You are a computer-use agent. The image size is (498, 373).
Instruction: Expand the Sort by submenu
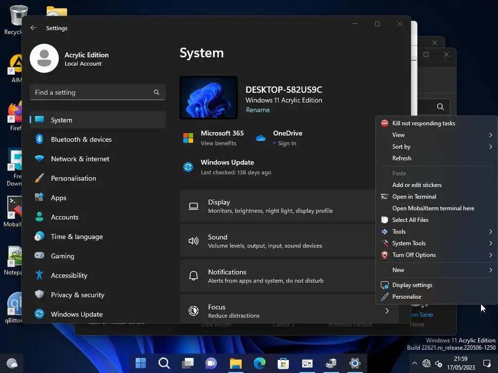[436, 147]
